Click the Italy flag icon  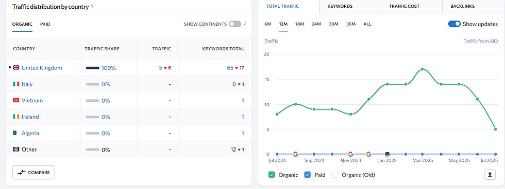coord(16,84)
